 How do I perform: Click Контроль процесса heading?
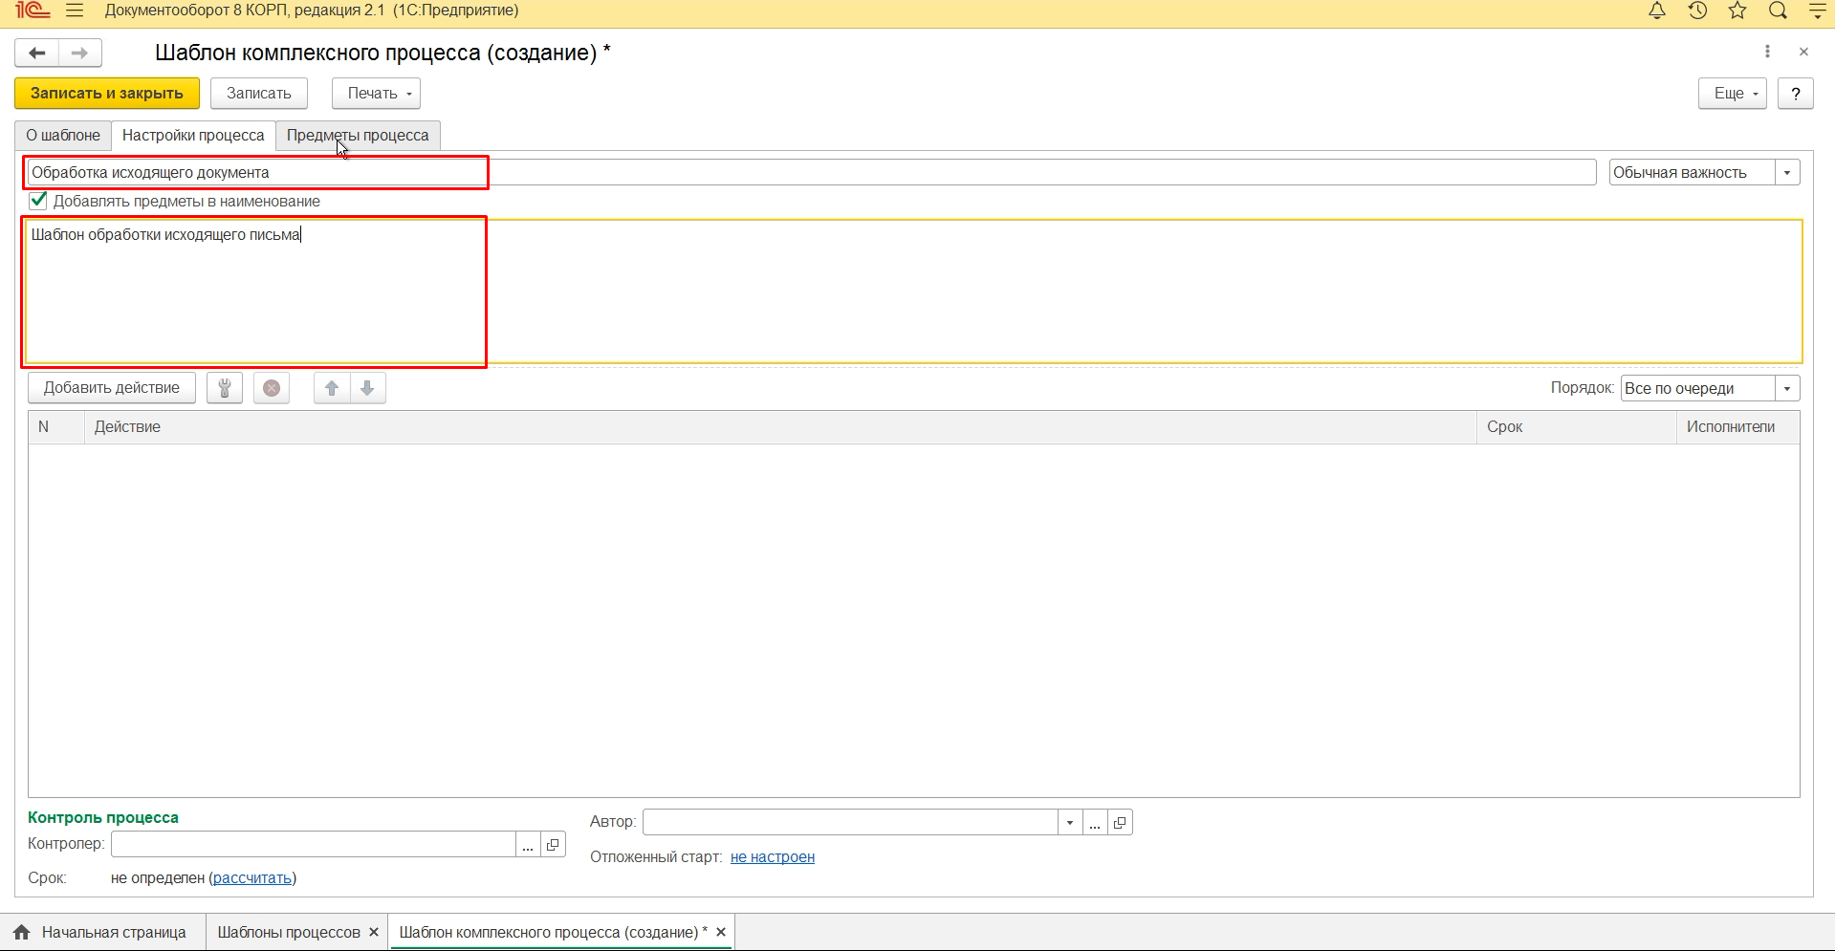click(x=103, y=818)
